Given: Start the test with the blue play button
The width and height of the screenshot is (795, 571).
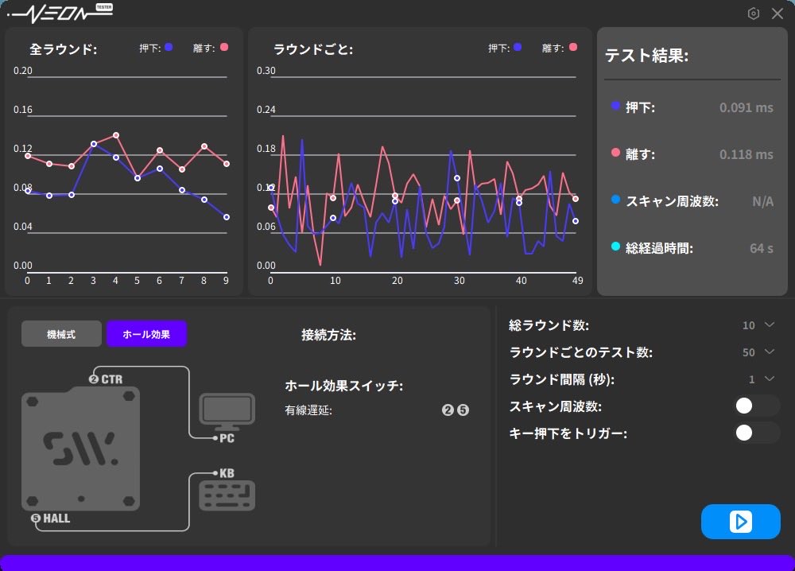Looking at the screenshot, I should click(740, 522).
